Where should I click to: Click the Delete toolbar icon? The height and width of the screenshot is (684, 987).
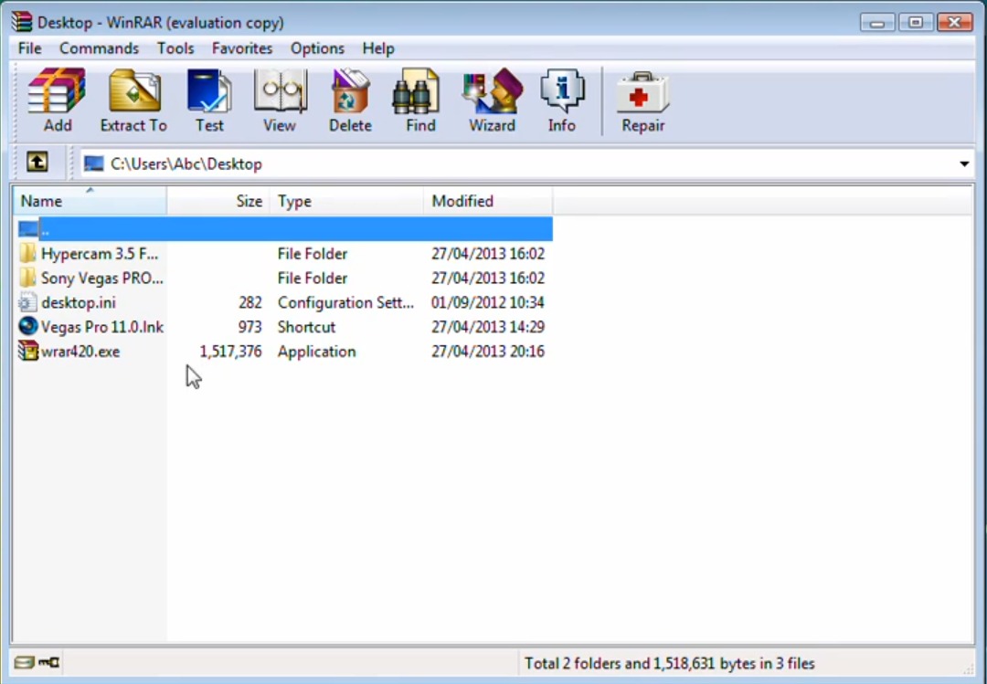[350, 100]
